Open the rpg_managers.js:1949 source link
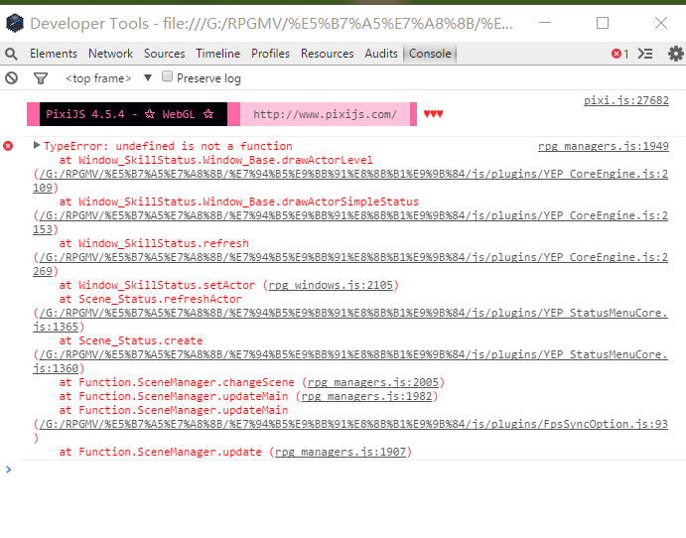 [x=604, y=146]
